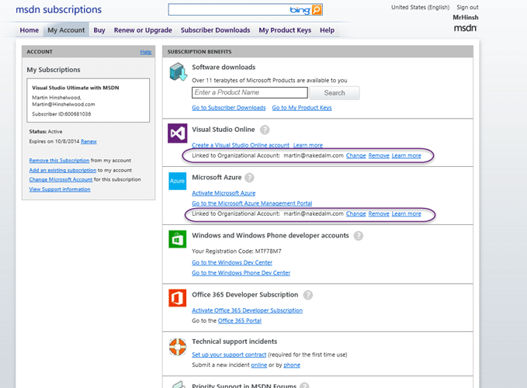Click Remove in Visual Studio Online linked account
The width and height of the screenshot is (527, 388).
[379, 156]
